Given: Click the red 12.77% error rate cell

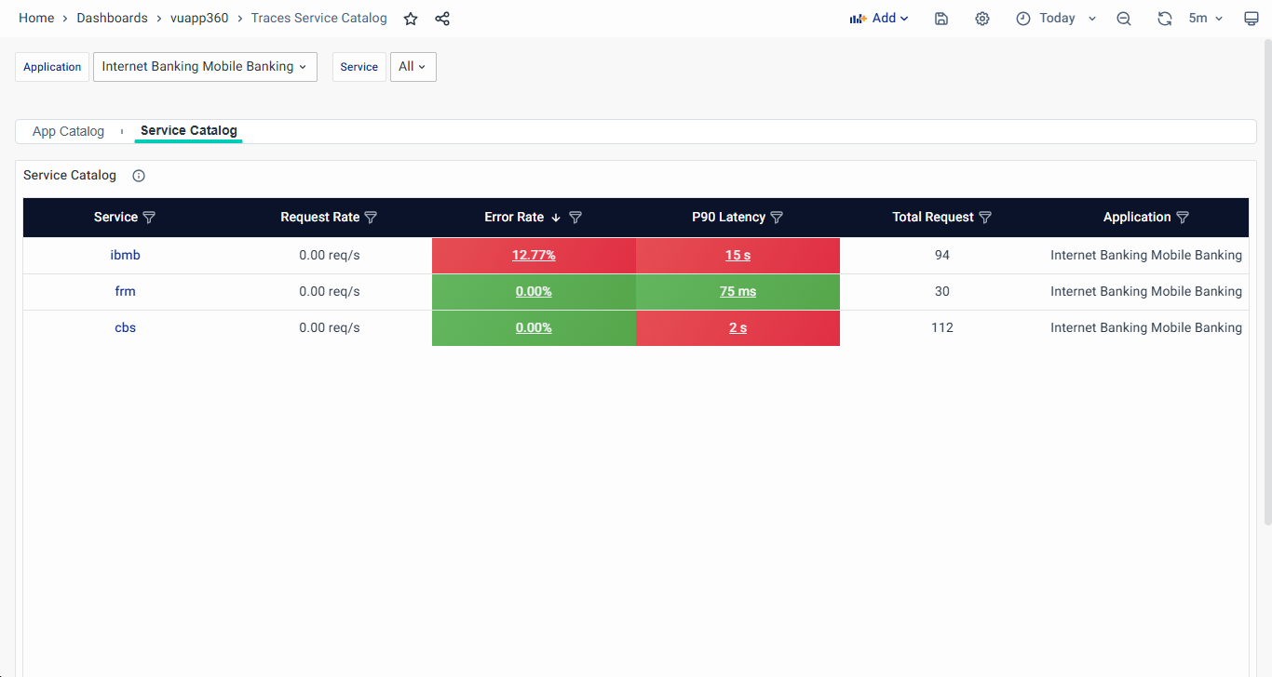Looking at the screenshot, I should (534, 255).
